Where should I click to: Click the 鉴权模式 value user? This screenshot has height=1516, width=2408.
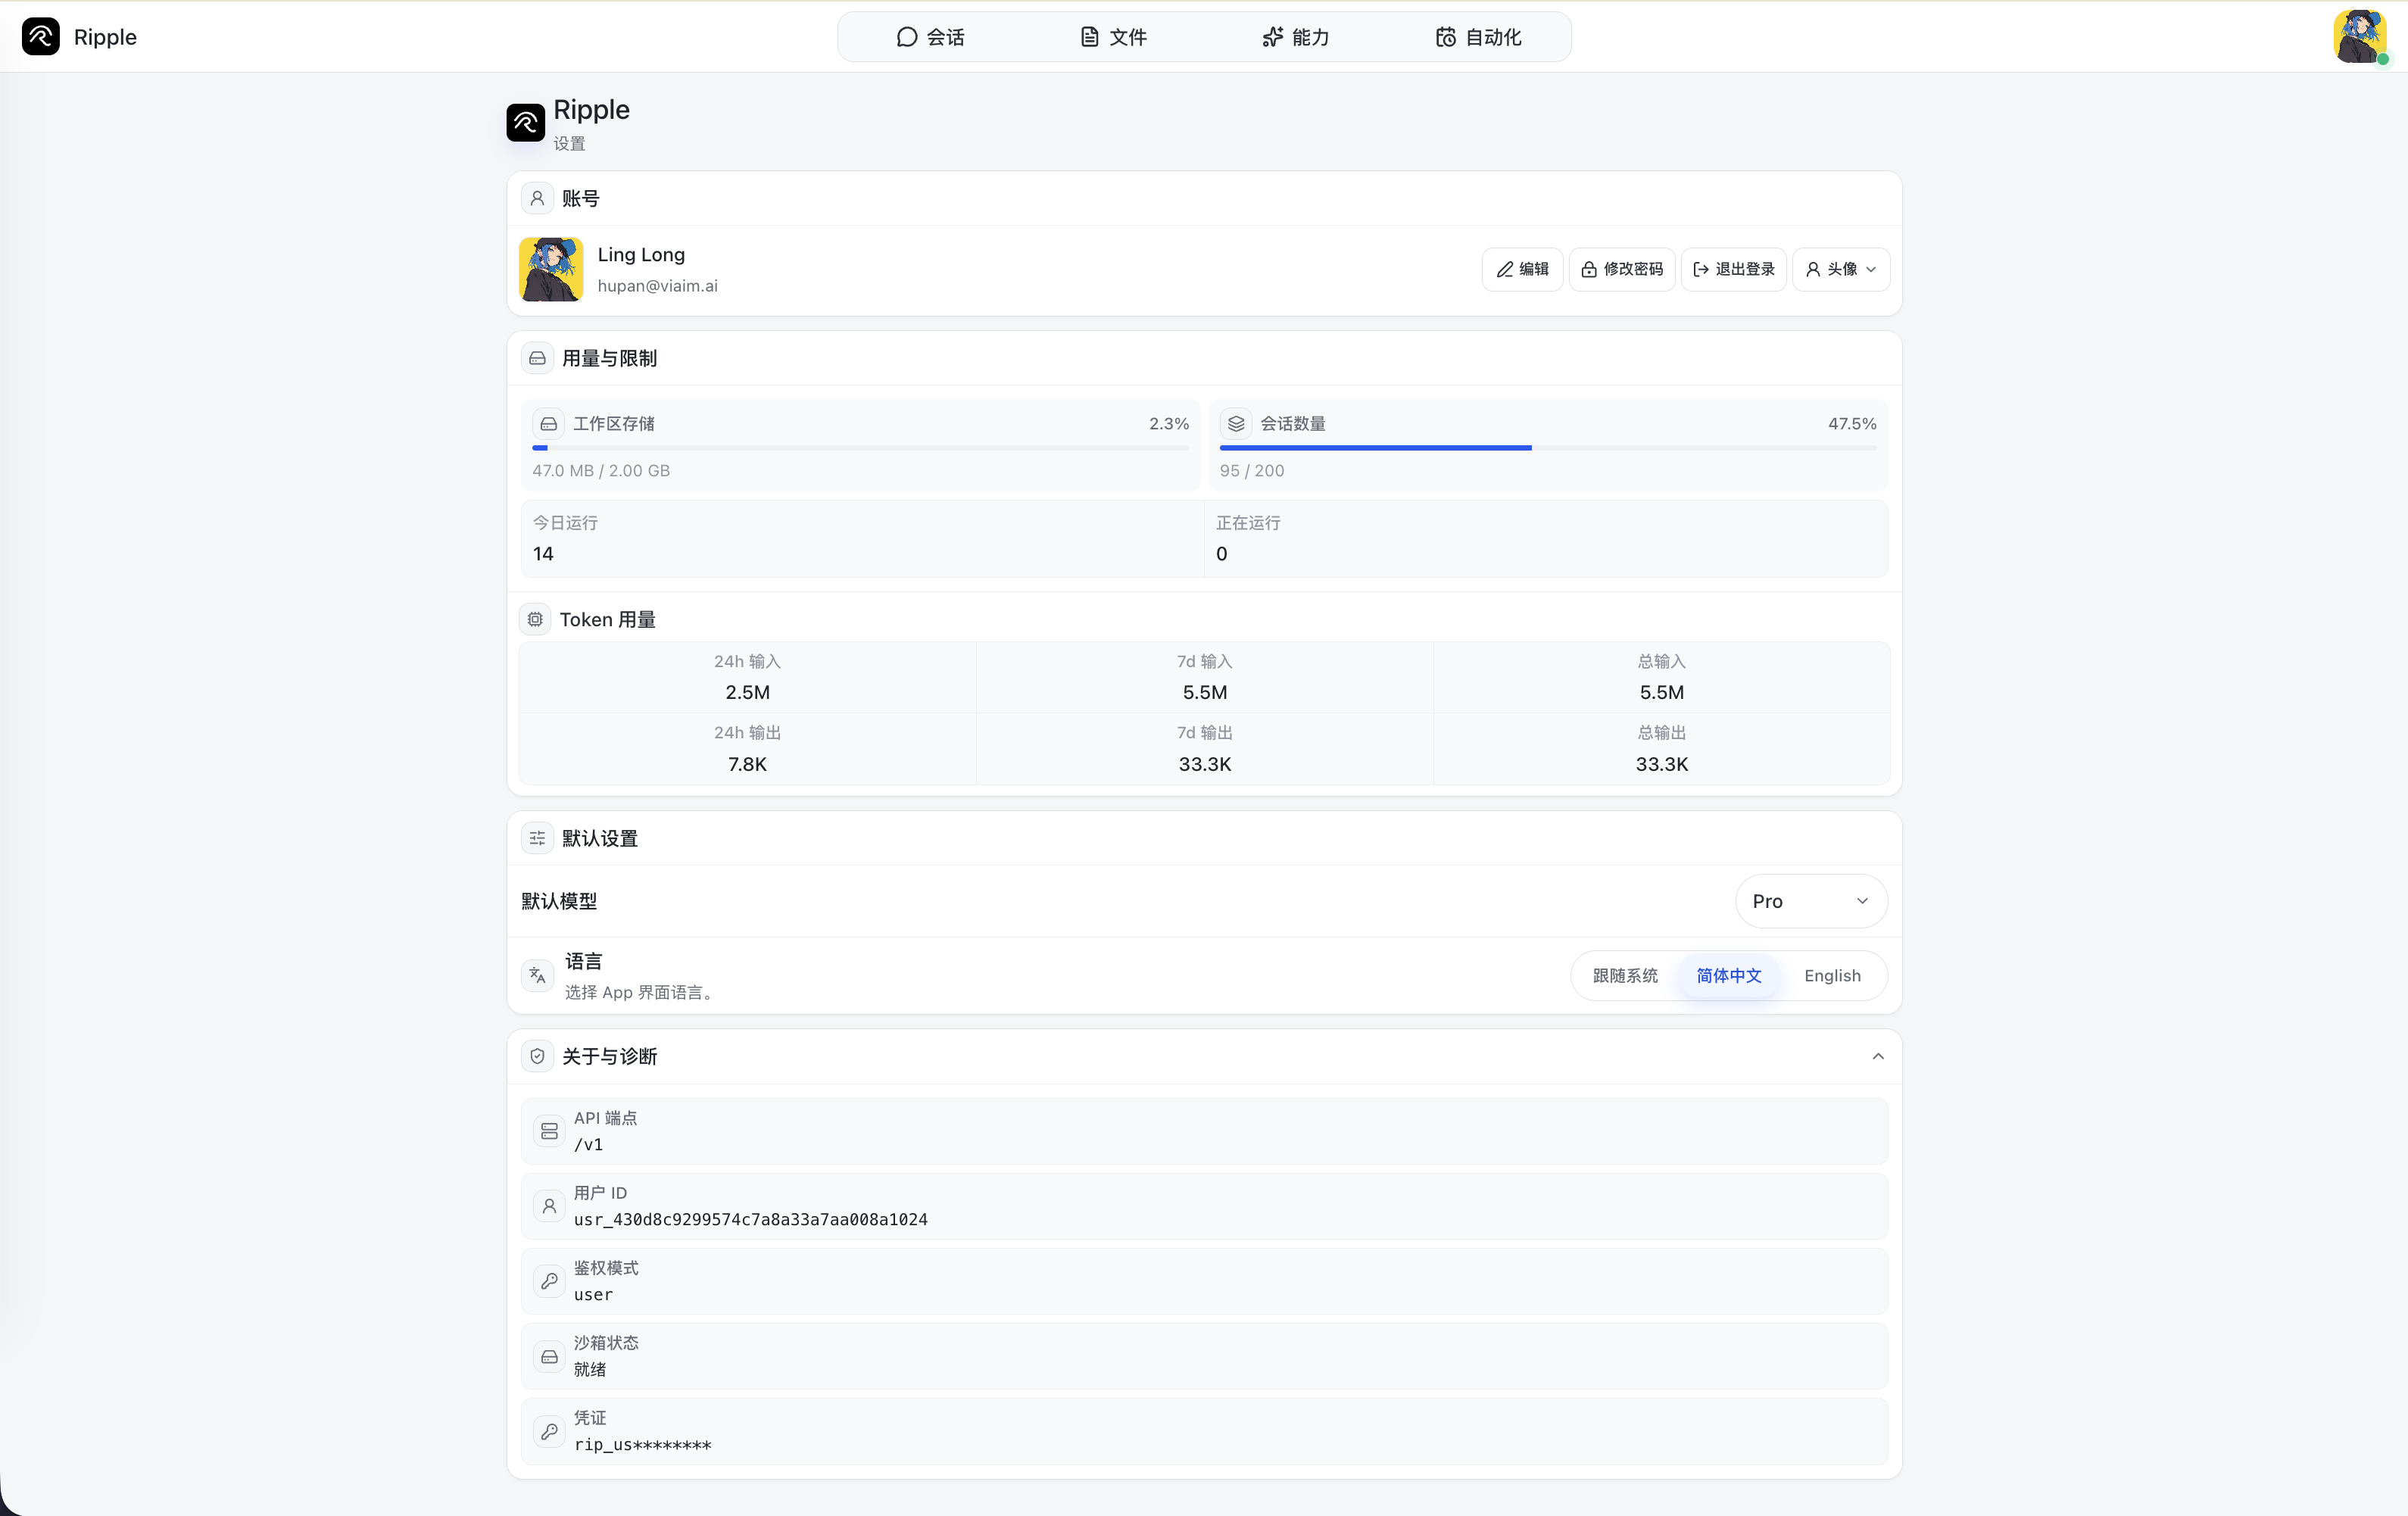[593, 1294]
